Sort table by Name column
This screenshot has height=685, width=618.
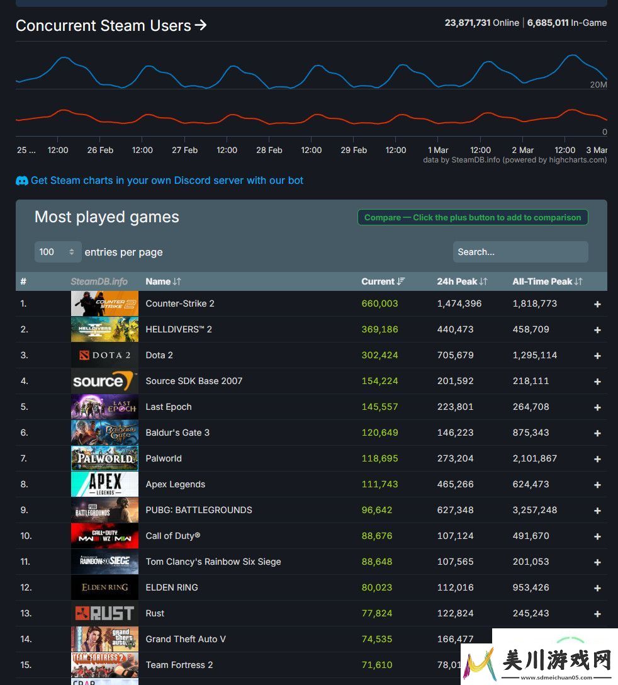click(163, 281)
